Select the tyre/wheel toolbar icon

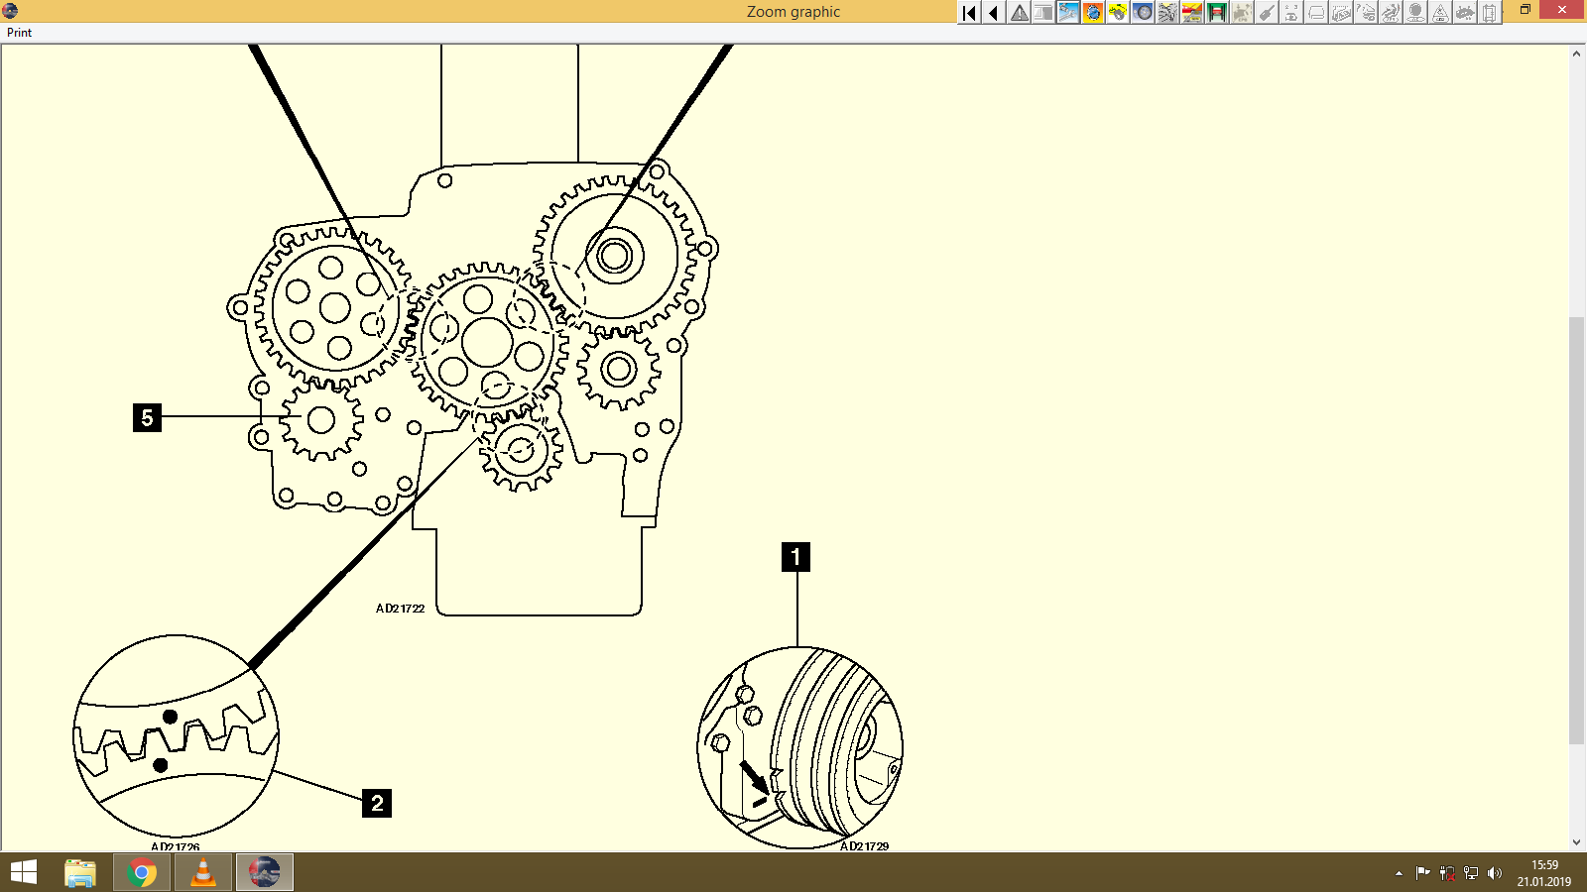[1142, 12]
